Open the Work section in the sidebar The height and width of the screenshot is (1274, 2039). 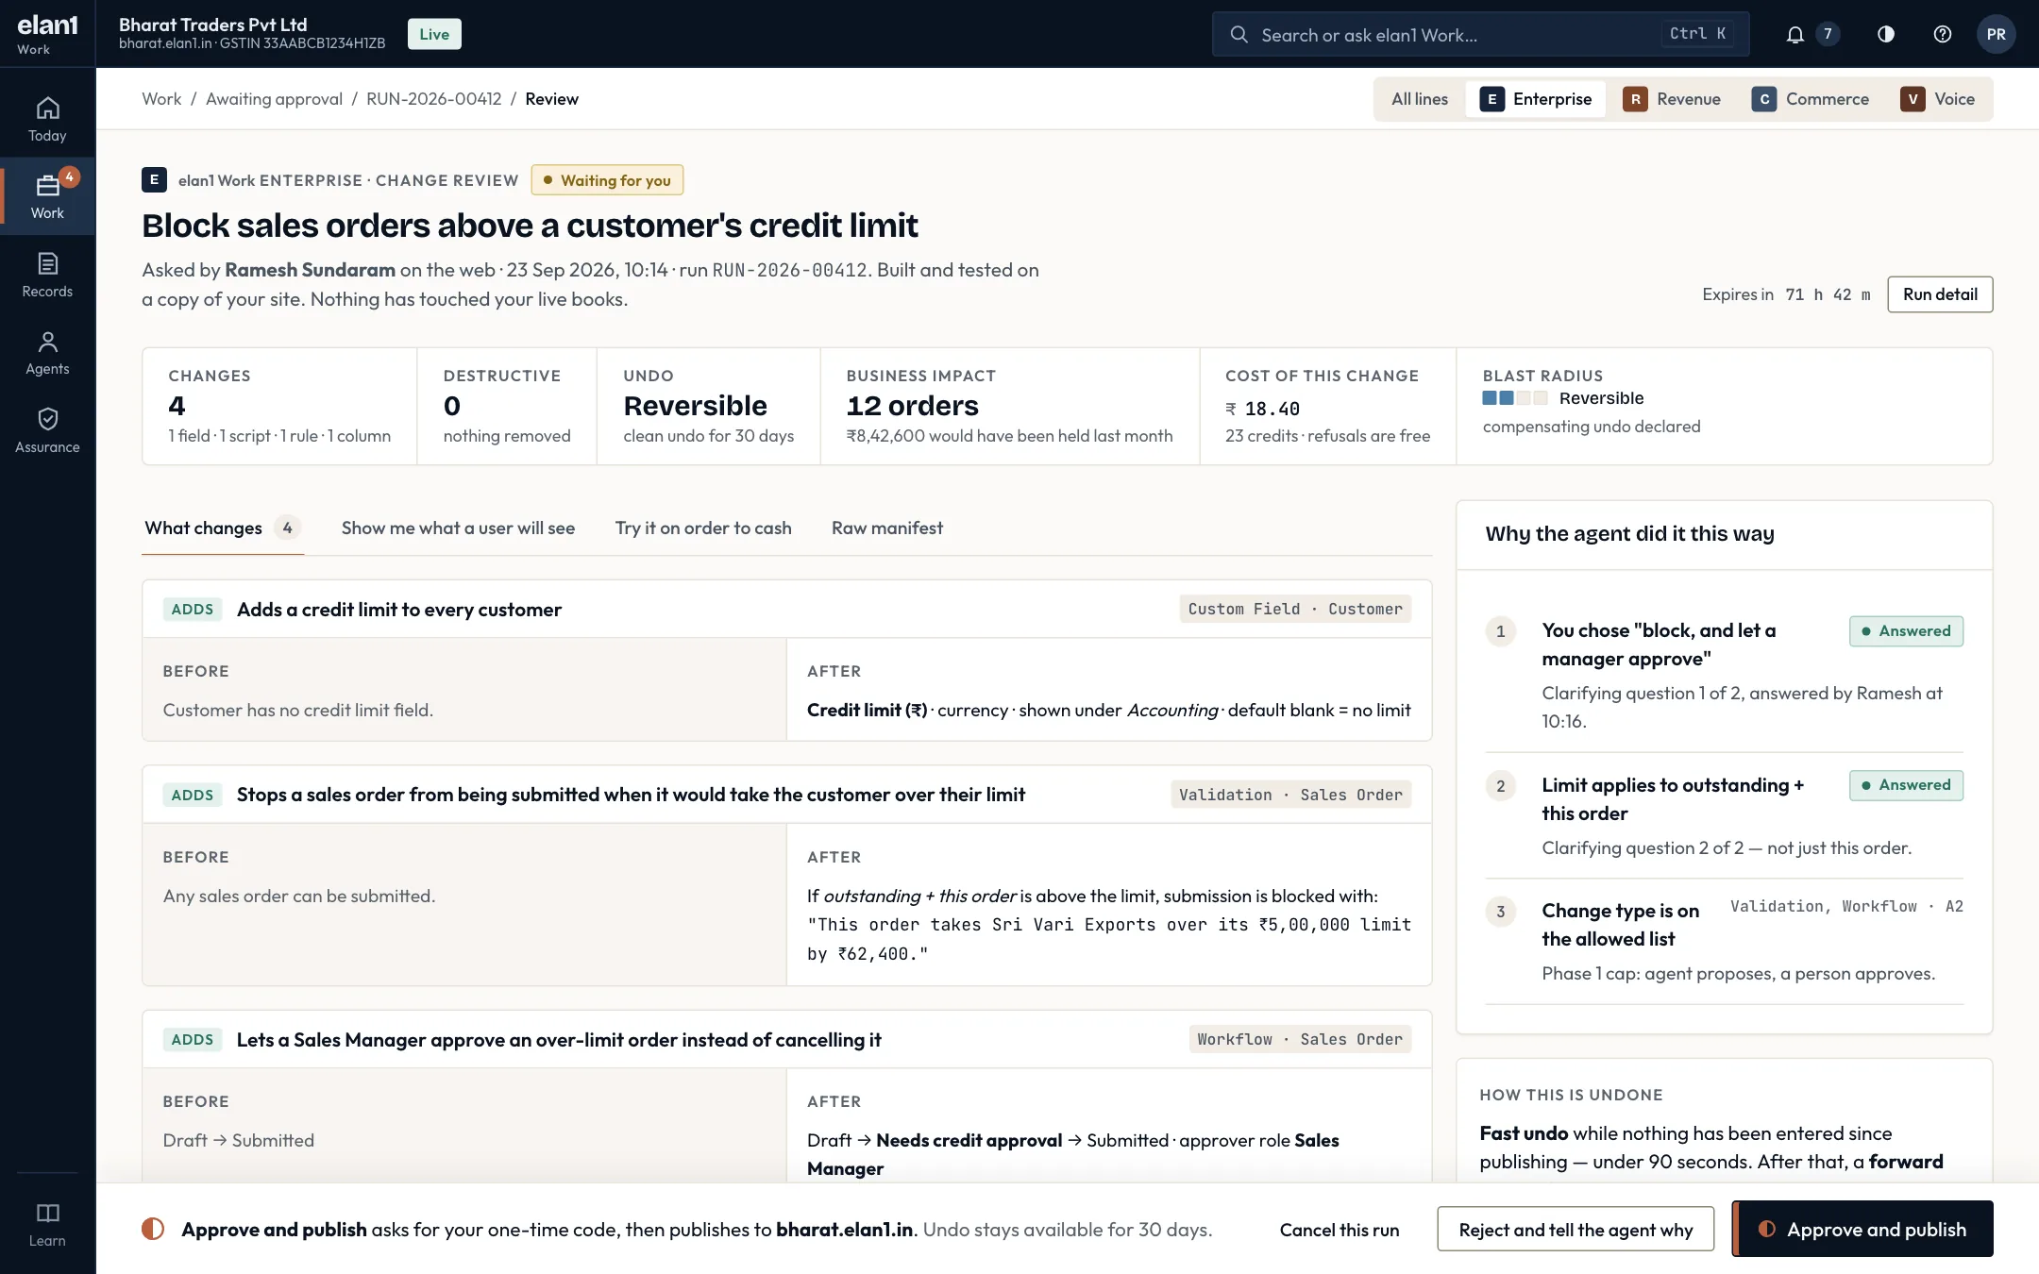tap(47, 196)
